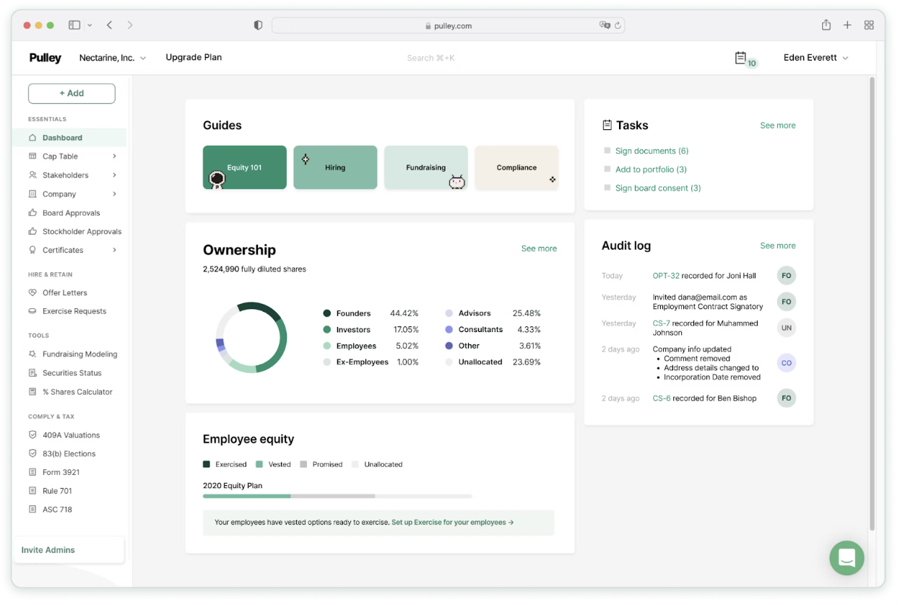900x605 pixels.
Task: Click the reload page icon
Action: (x=618, y=25)
